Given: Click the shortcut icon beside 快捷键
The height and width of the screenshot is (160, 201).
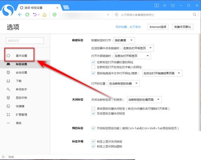Looking at the screenshot, I should (x=8, y=106).
